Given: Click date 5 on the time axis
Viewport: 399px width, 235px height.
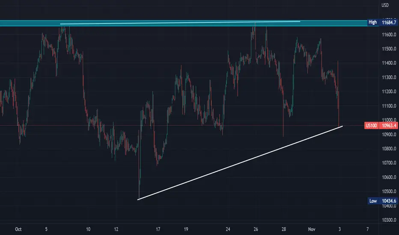Looking at the screenshot, I should point(46,229).
